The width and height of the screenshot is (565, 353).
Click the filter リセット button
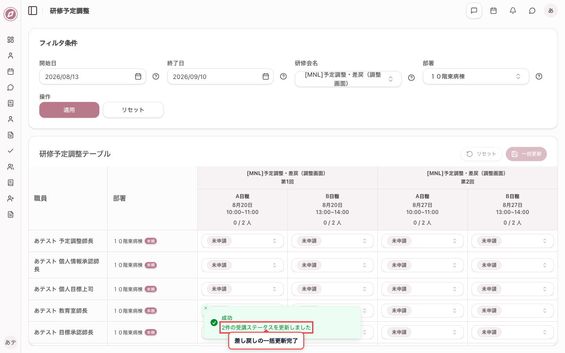(133, 110)
